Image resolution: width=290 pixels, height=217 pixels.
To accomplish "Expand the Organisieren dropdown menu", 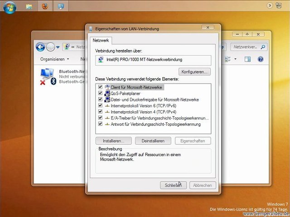I will tap(54, 59).
